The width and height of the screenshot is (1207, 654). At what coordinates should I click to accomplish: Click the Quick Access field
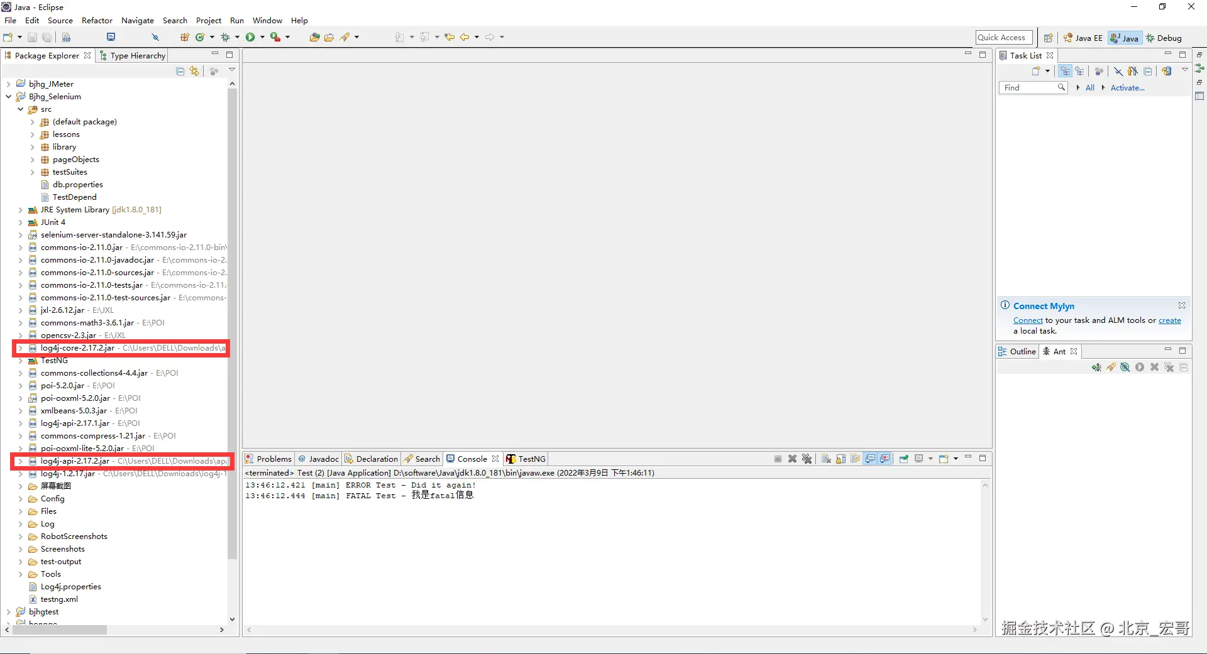tap(1004, 38)
